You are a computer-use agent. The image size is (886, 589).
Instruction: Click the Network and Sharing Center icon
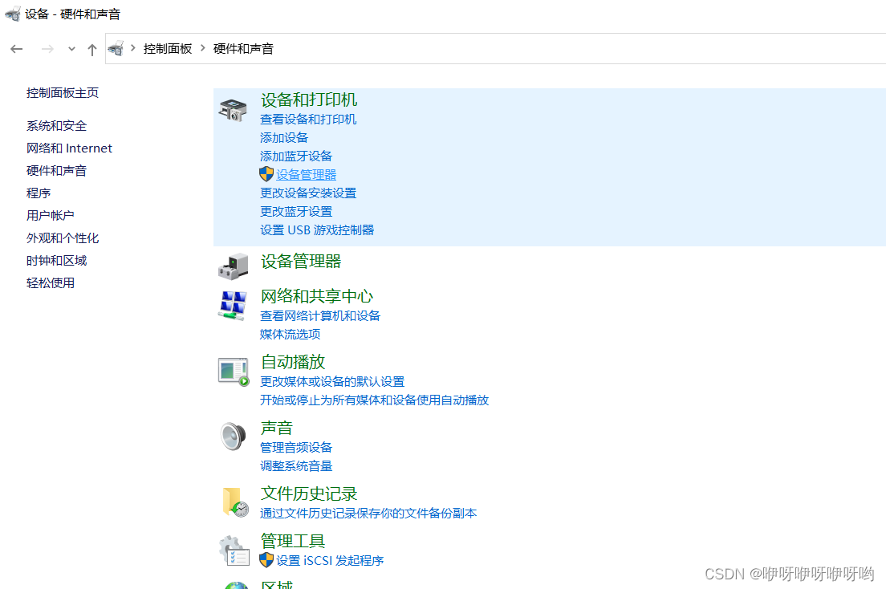[x=233, y=305]
